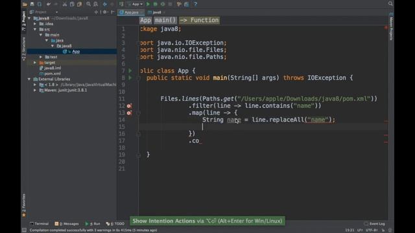Click the Undo toolbar icon
Screen dimensions: 415x233
pyautogui.click(x=48, y=4)
